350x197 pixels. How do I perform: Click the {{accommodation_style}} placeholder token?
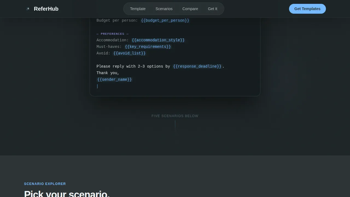(158, 40)
